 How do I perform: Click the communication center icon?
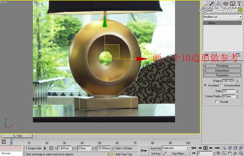[111, 154]
